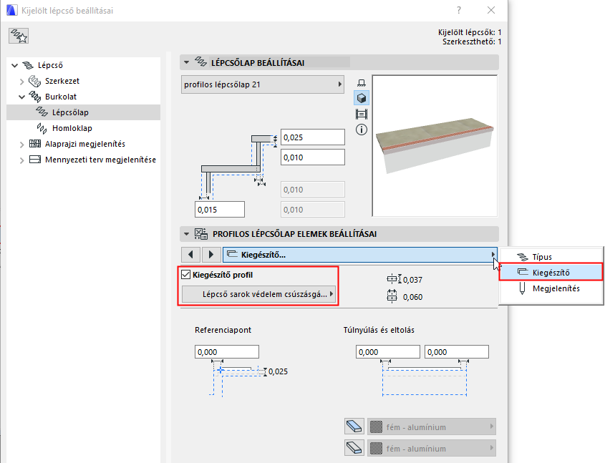Screen dimensions: 605x463
Task: Click the tread thickness field 0,025
Action: [x=313, y=137]
